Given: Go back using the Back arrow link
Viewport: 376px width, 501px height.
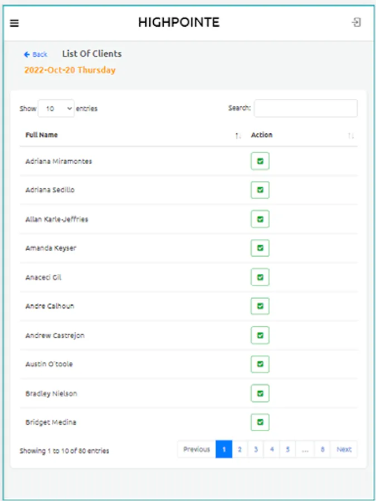Looking at the screenshot, I should (x=36, y=55).
